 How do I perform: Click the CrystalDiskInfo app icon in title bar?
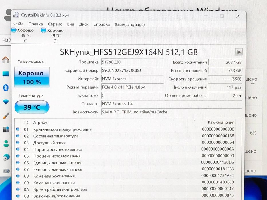[16, 15]
